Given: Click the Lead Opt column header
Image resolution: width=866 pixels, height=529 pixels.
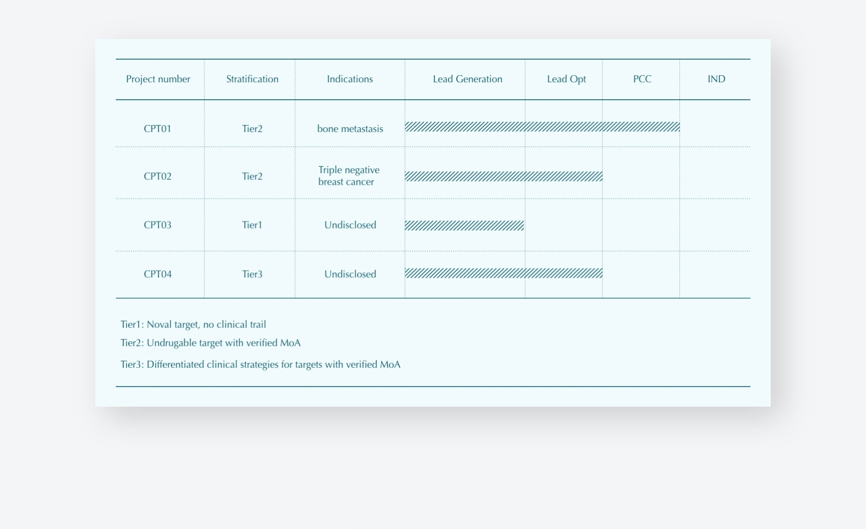Looking at the screenshot, I should 566,79.
